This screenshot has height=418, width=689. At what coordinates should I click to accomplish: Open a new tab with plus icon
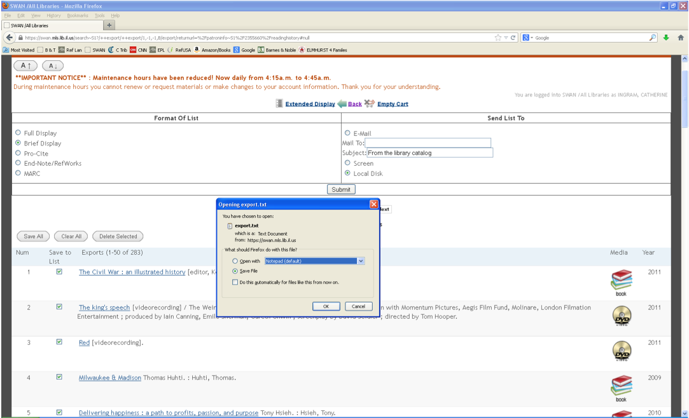point(109,25)
